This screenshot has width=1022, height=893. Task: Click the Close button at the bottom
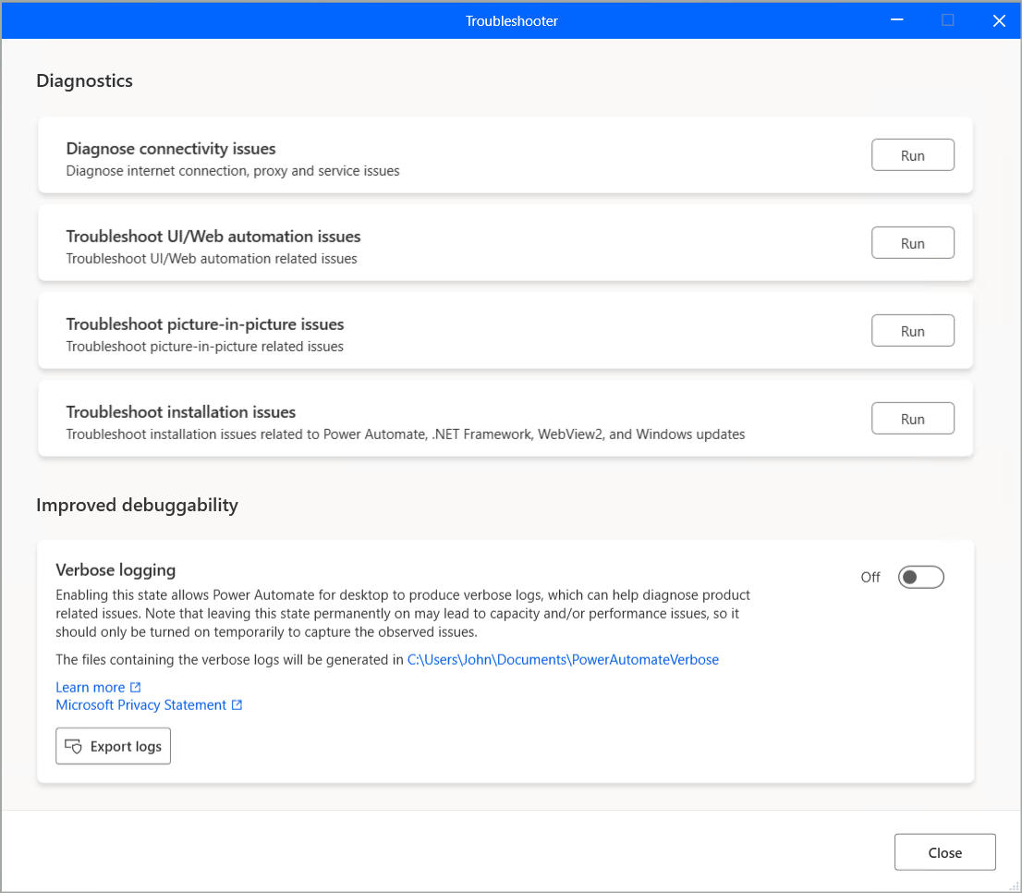click(x=944, y=852)
